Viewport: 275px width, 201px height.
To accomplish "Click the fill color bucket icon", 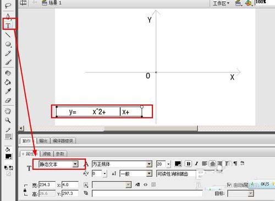I will click(x=8, y=149).
